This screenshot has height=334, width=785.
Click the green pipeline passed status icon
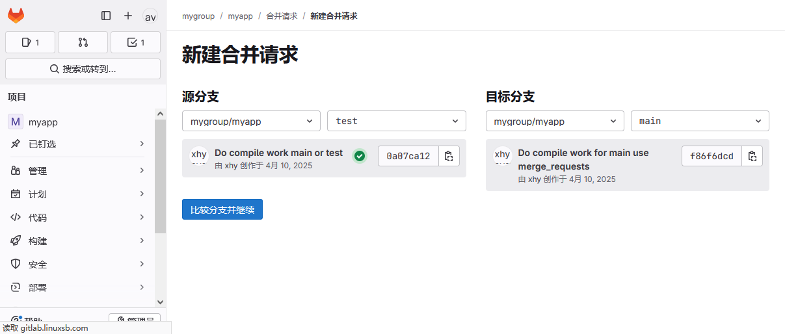click(x=359, y=156)
